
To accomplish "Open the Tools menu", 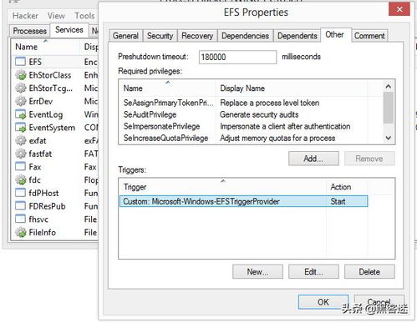I will click(x=84, y=16).
